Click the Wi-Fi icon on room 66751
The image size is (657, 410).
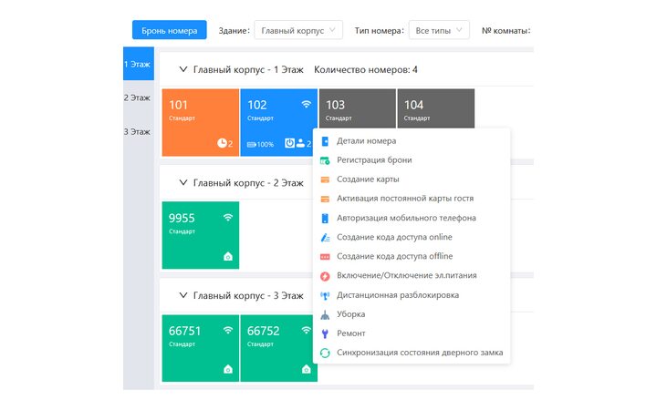click(x=227, y=331)
